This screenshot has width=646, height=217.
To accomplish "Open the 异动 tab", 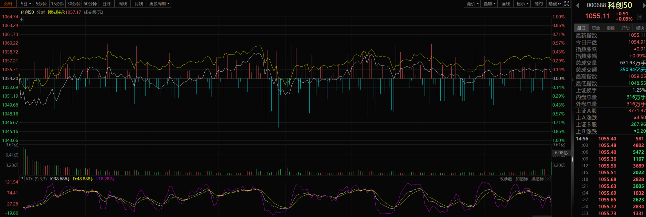I will click(x=625, y=28).
